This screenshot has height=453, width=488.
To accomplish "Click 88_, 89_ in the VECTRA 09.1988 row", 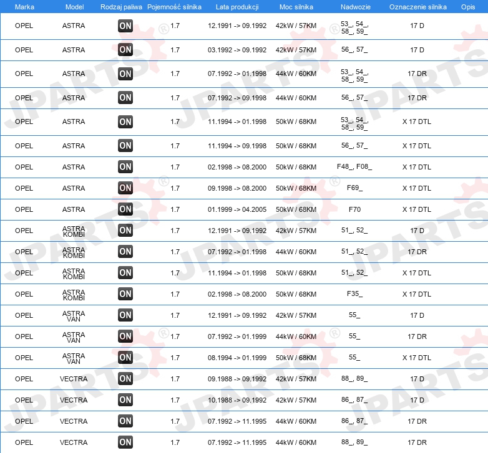I will pyautogui.click(x=354, y=379).
